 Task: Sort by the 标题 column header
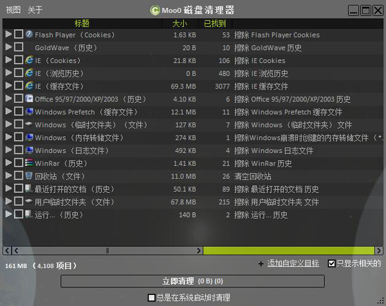coord(82,24)
